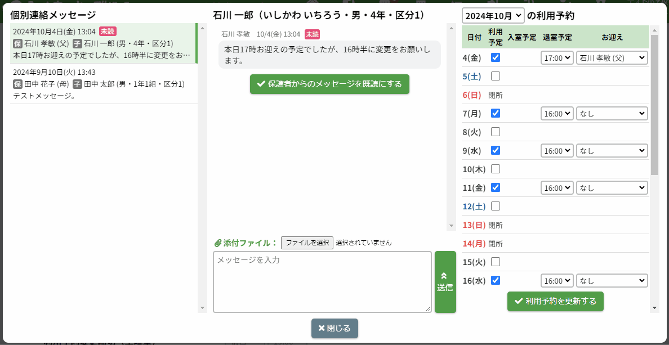Image resolution: width=669 pixels, height=345 pixels.
Task: Click the guardian badge icon for 田中 花子
Action: (17, 84)
